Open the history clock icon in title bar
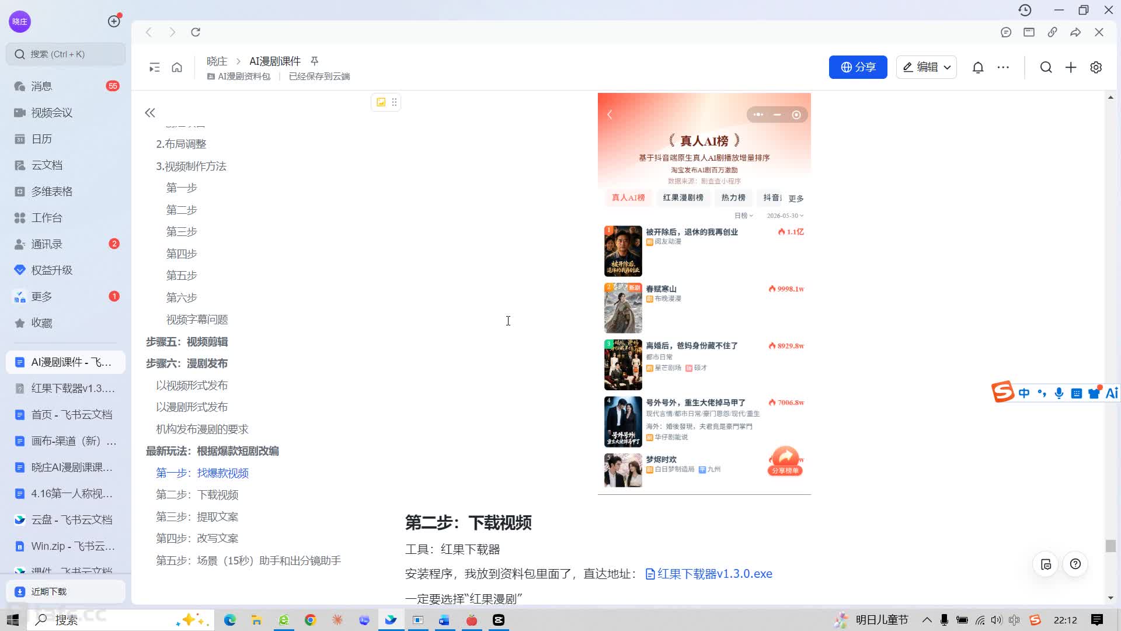Screen dimensions: 1121x631 tap(1025, 10)
